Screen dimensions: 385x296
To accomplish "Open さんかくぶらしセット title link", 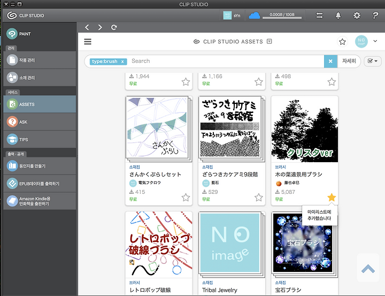I will click(155, 174).
